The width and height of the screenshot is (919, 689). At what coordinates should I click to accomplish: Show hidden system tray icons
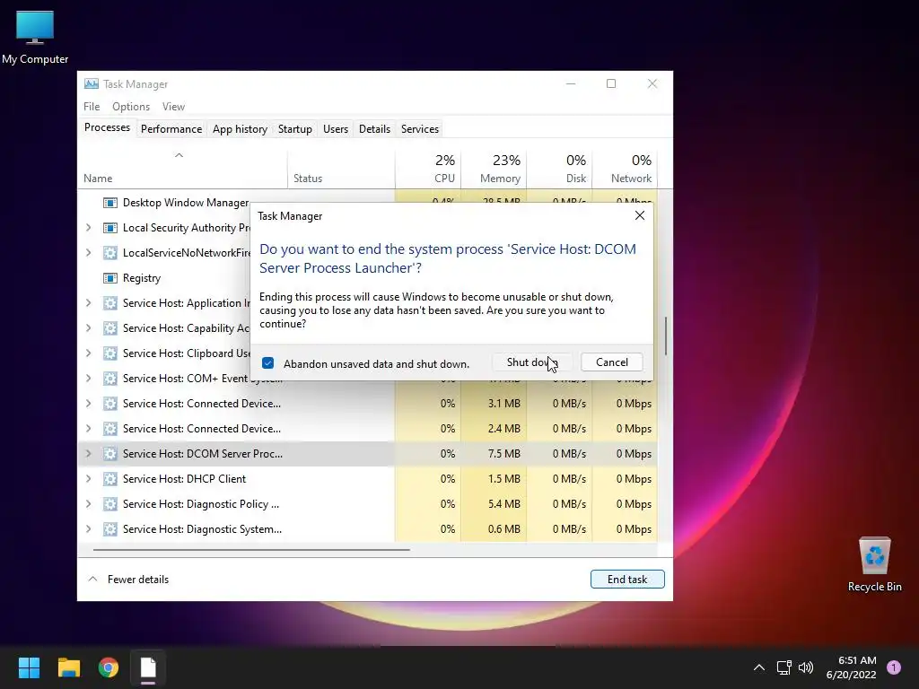point(758,667)
